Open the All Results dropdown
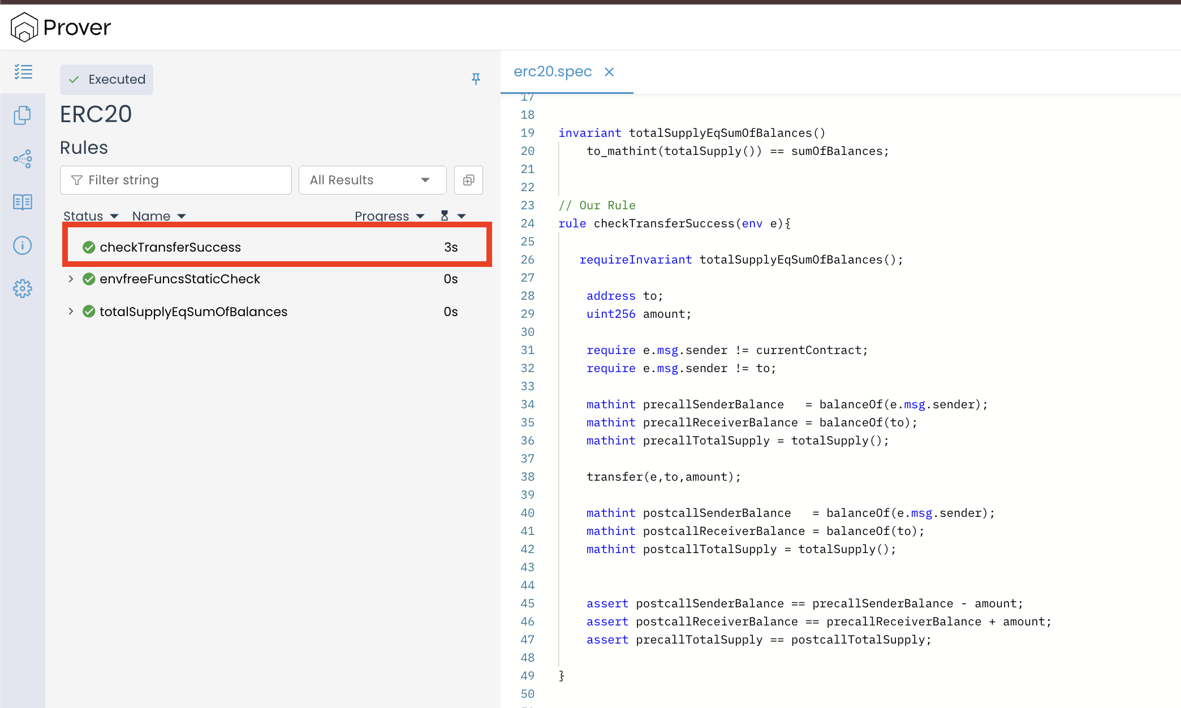The image size is (1181, 708). pos(372,180)
